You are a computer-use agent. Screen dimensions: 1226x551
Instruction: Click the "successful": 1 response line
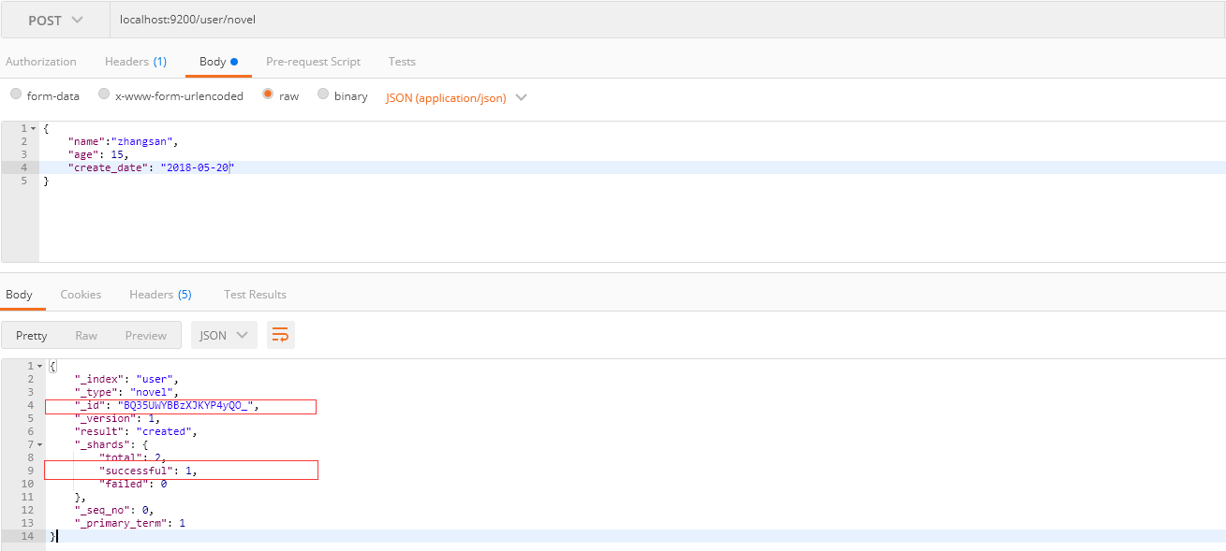148,471
